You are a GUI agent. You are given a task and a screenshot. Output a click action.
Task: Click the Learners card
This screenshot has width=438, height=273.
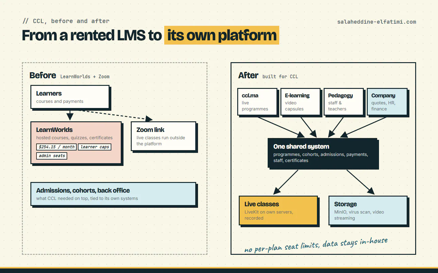pyautogui.click(x=70, y=97)
